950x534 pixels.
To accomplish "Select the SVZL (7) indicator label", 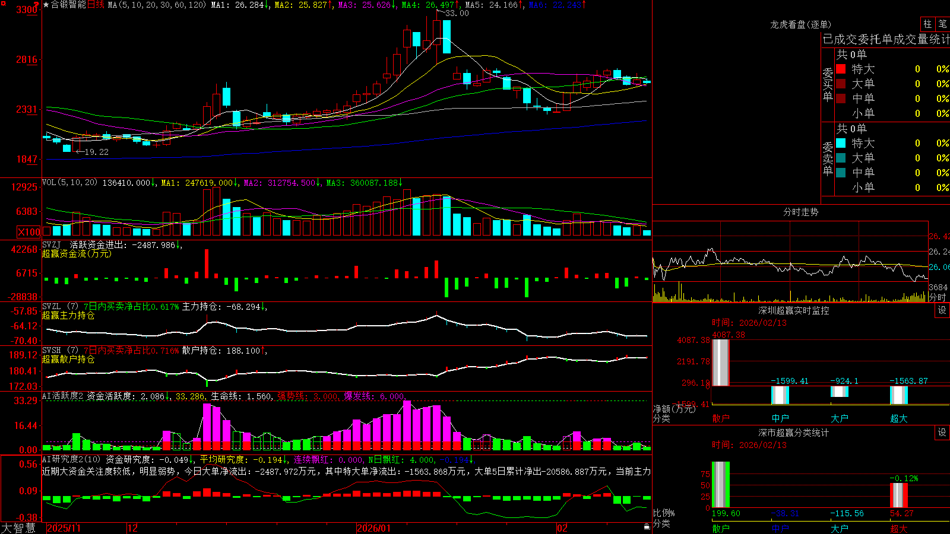I will (x=61, y=306).
